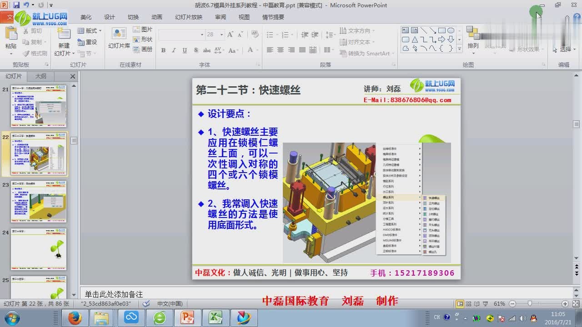Click the 新建幻灯片 new slide icon
Viewport: 582px width, 327px height.
pos(64,34)
